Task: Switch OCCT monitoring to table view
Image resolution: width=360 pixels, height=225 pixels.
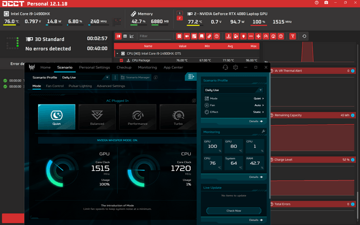Action: pyautogui.click(x=125, y=36)
